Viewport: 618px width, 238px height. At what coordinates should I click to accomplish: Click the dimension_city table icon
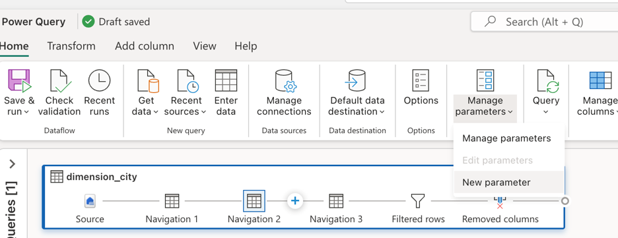[x=57, y=177]
